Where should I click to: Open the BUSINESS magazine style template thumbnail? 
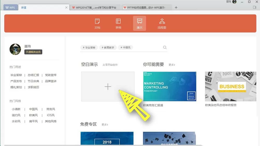(x=231, y=86)
